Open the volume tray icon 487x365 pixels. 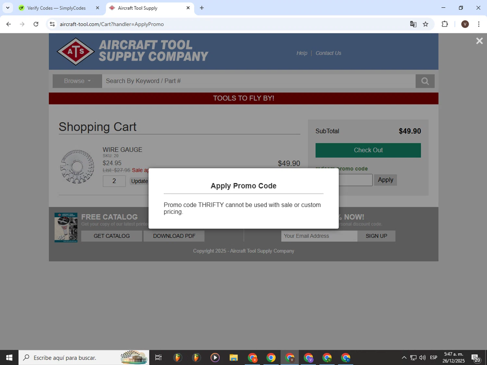(x=422, y=358)
